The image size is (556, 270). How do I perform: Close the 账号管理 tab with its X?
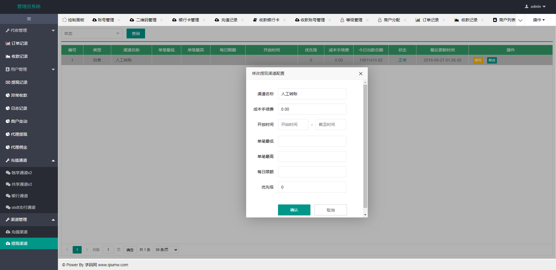coord(119,20)
